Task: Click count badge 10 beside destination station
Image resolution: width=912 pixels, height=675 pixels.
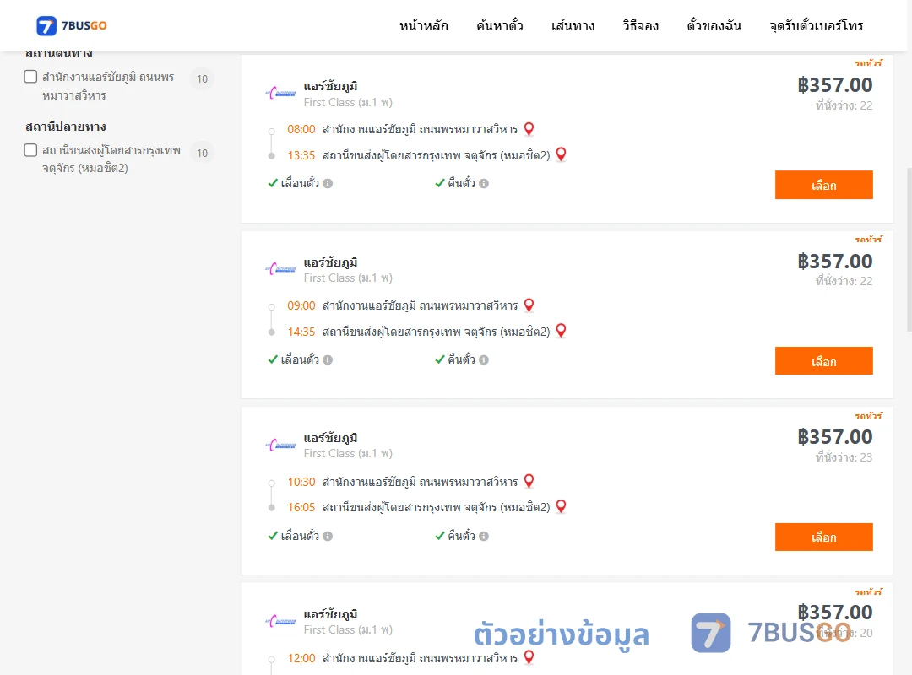Action: [202, 153]
